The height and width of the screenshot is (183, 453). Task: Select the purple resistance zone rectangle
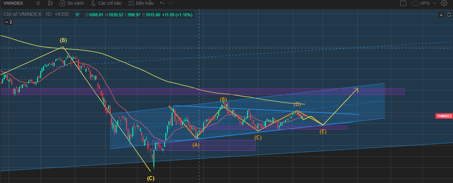tap(202, 91)
